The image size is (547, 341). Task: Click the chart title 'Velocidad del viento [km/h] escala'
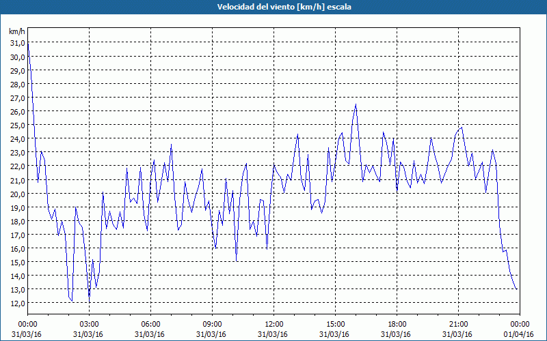tap(284, 7)
